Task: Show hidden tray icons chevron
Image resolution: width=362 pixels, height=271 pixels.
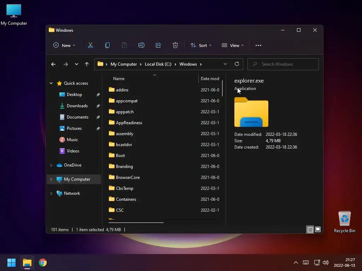Action: point(296,263)
